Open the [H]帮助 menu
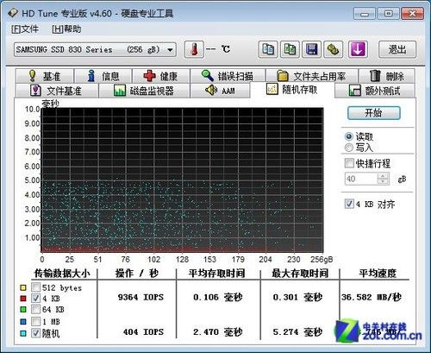Image resolution: width=431 pixels, height=353 pixels. tap(66, 29)
